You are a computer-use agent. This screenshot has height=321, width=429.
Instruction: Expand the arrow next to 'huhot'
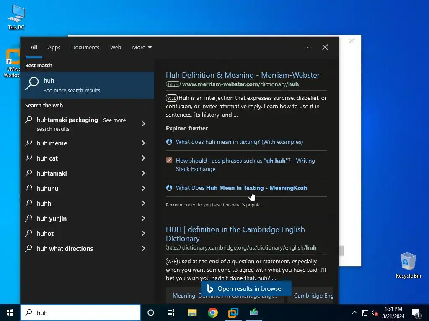tap(143, 233)
